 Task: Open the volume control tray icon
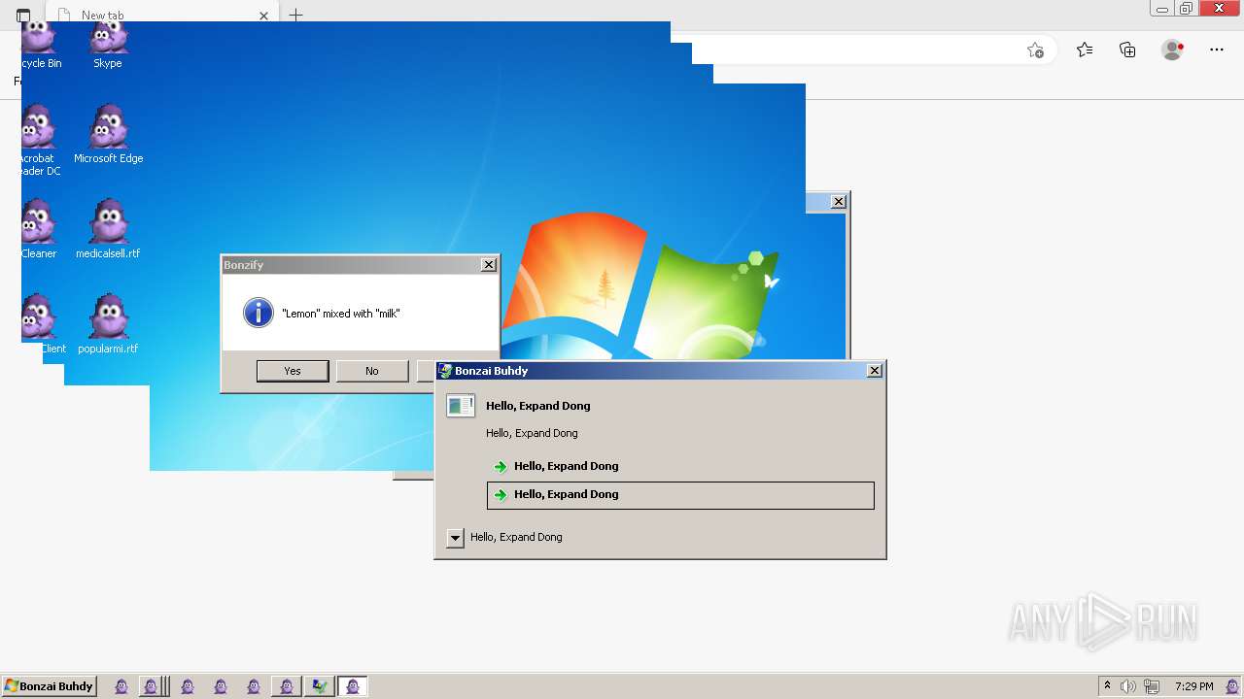pos(1128,686)
